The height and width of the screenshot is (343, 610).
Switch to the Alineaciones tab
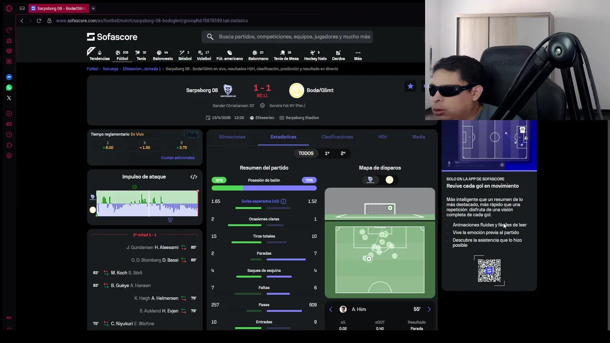[x=232, y=137]
